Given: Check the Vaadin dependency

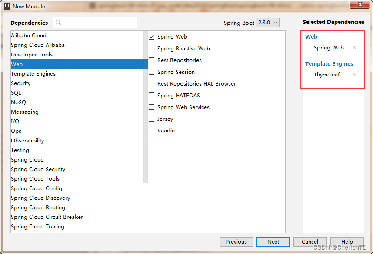Looking at the screenshot, I should tap(152, 130).
